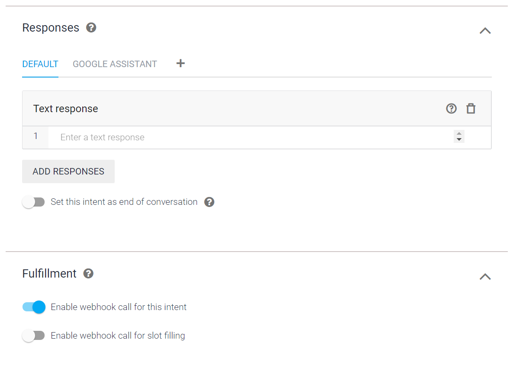Click the up arrow in text response field

click(x=459, y=134)
